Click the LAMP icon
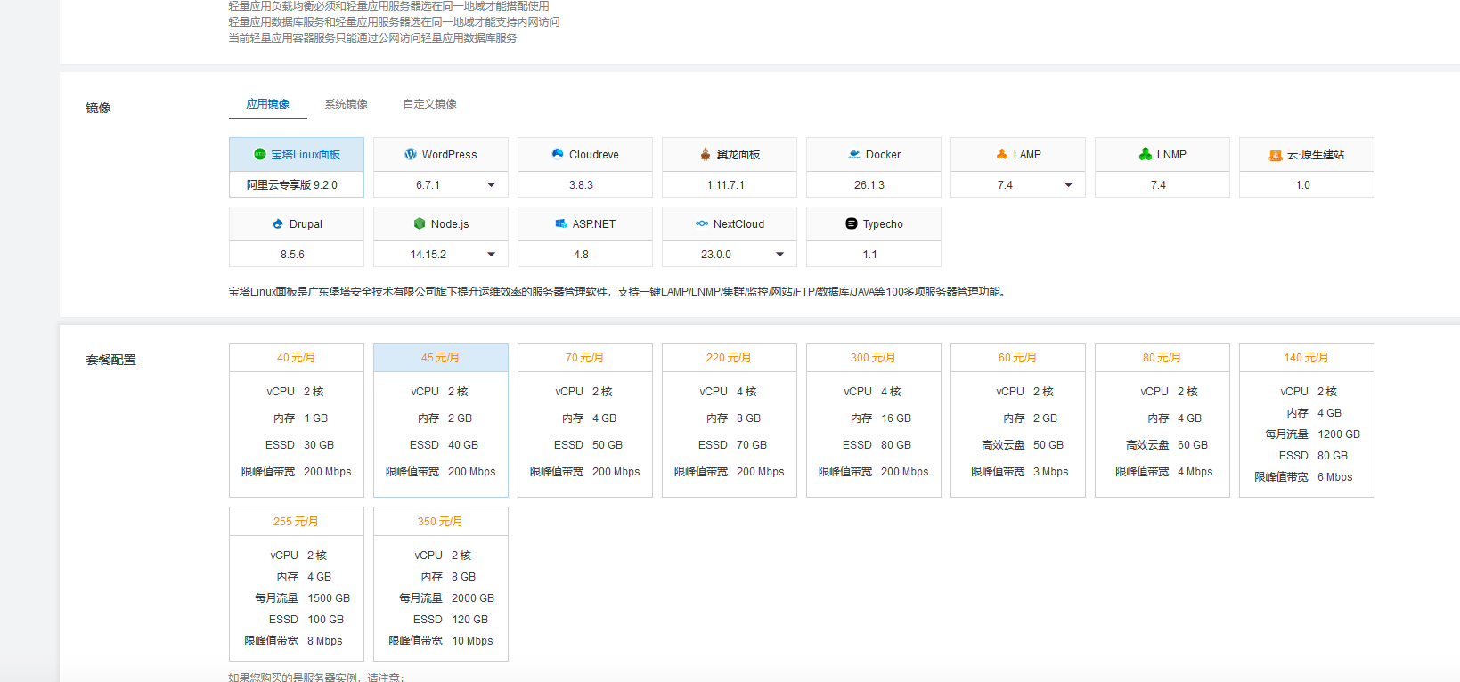1460x682 pixels. pyautogui.click(x=1002, y=154)
